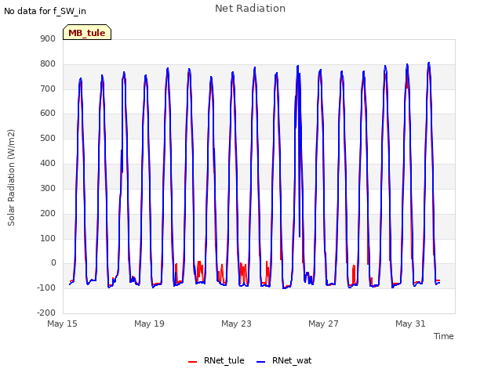Click the red RNet_tule legend color marker
502x376 pixels.
click(192, 362)
